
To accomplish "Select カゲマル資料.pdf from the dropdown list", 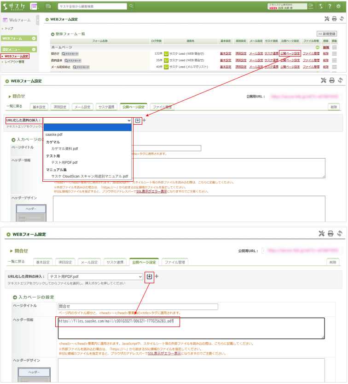I will click(65, 149).
